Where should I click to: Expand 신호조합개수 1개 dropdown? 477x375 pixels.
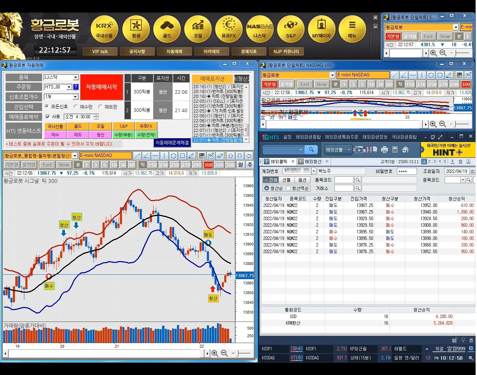point(76,97)
